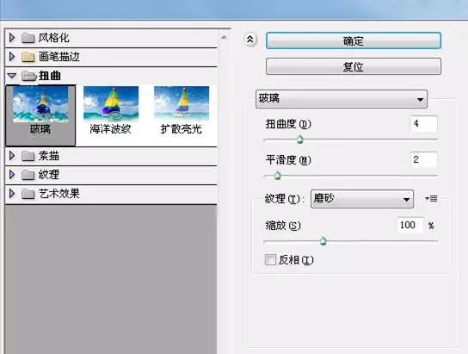Click the 扭曲度 slider handle
Screen dimensions: 468x354
point(300,140)
